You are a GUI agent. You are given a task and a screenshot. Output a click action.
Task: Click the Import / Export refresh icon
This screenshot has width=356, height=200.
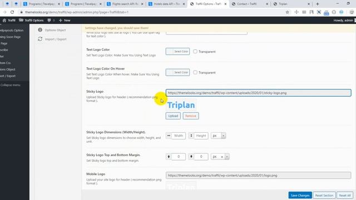pos(40,39)
